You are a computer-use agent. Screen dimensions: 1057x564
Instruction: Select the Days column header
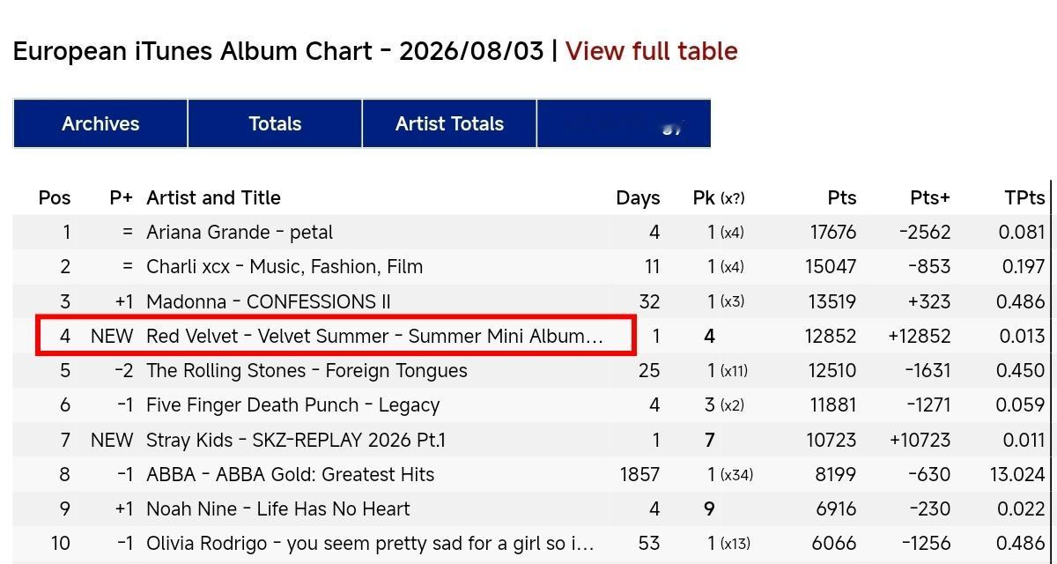pyautogui.click(x=638, y=197)
